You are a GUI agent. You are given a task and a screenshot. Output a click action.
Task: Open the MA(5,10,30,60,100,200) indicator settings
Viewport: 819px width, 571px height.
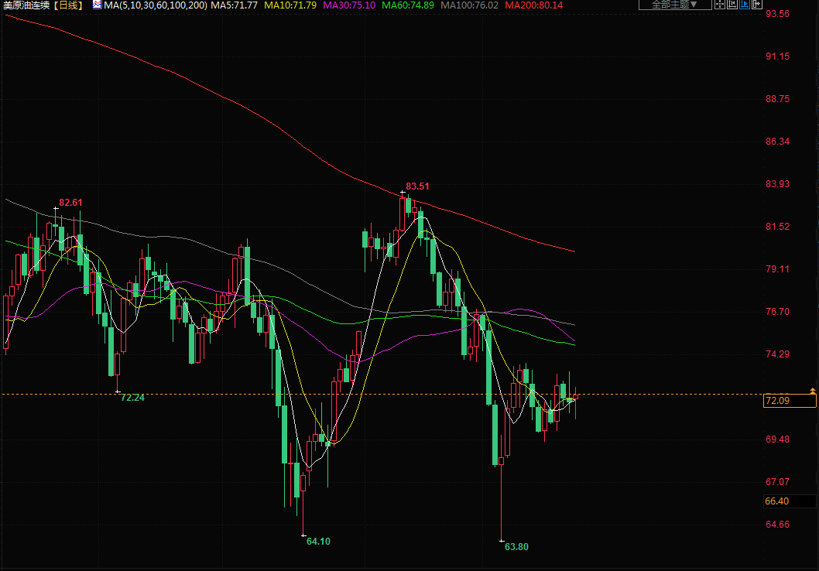[x=155, y=5]
